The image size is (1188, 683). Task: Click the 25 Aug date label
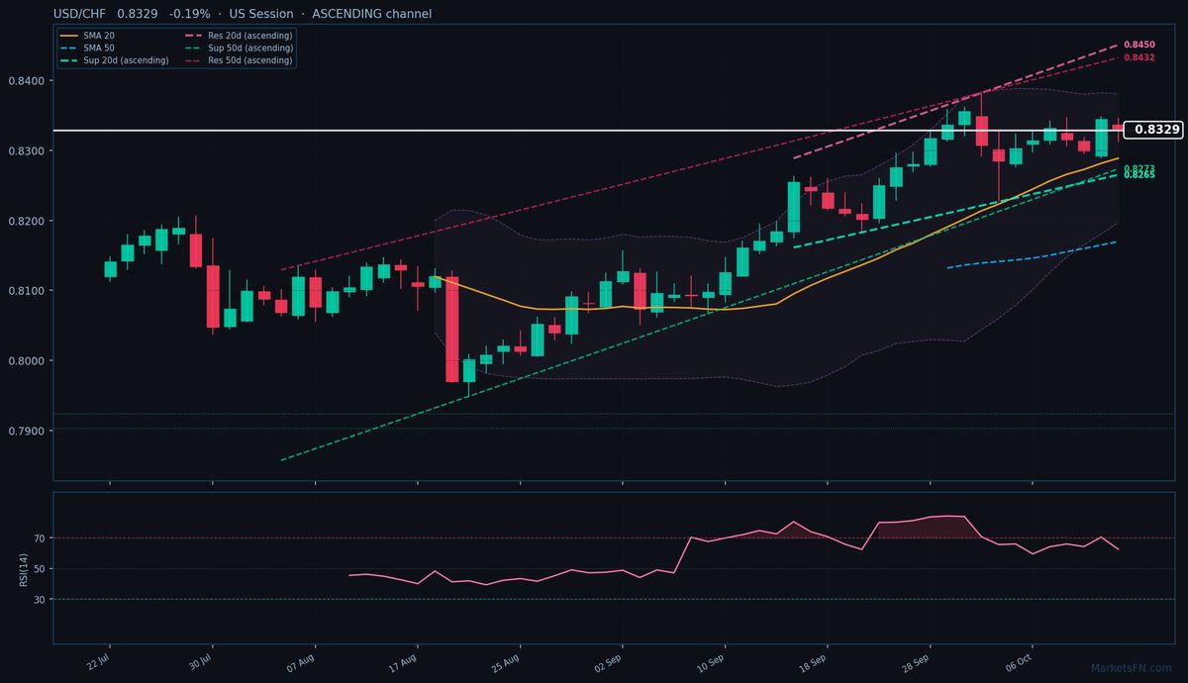coord(507,661)
